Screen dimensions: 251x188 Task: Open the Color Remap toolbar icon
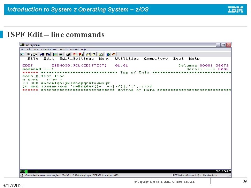click(61, 54)
